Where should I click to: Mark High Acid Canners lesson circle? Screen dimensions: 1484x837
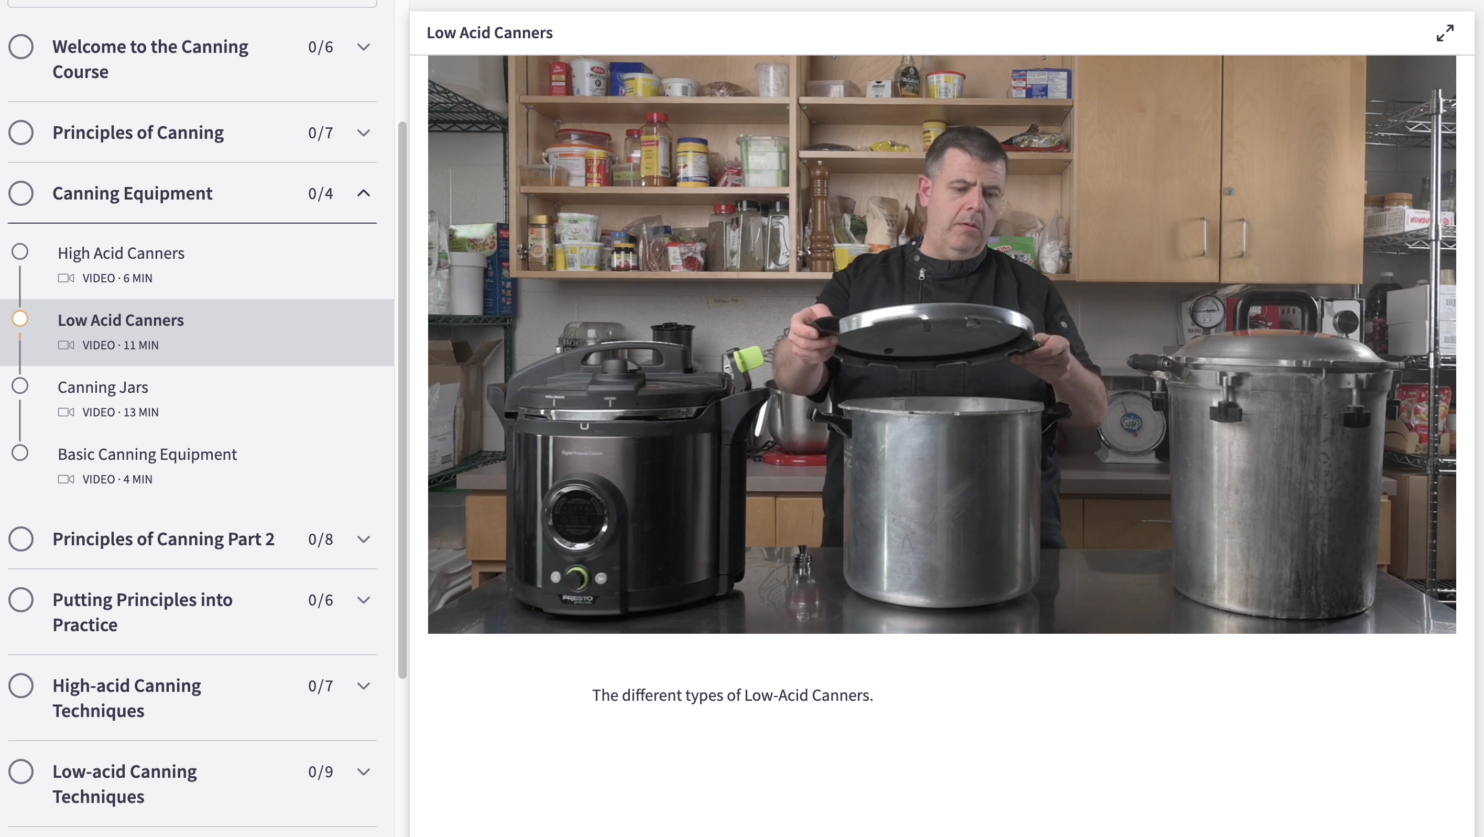pos(20,251)
